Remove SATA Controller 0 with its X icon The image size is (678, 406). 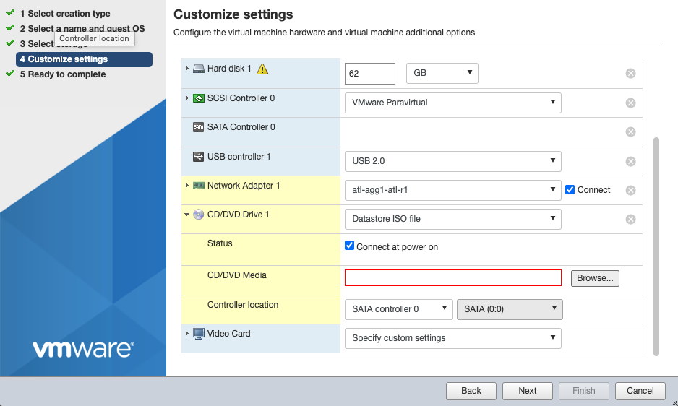click(x=630, y=132)
